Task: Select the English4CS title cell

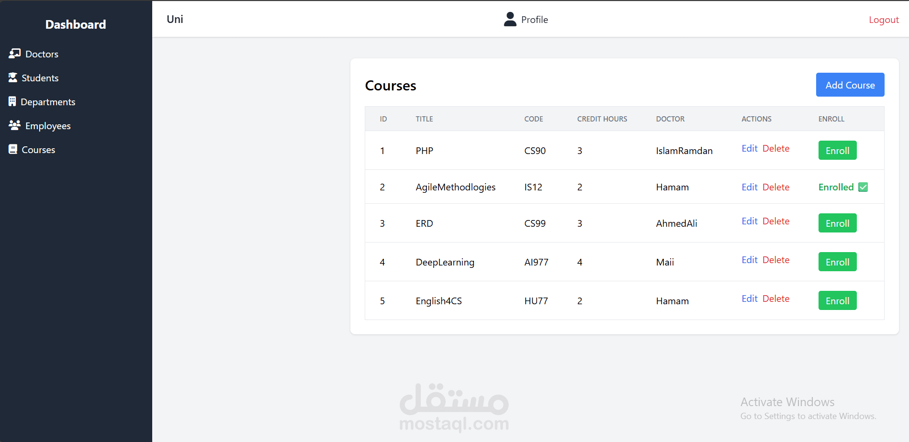Action: pyautogui.click(x=438, y=301)
